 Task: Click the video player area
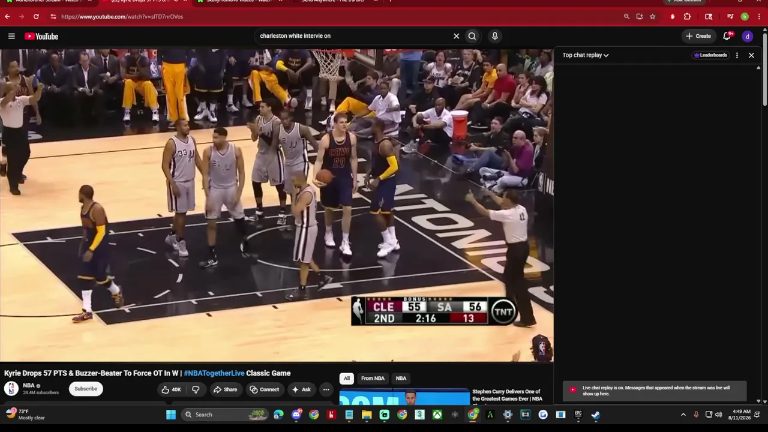click(x=277, y=205)
